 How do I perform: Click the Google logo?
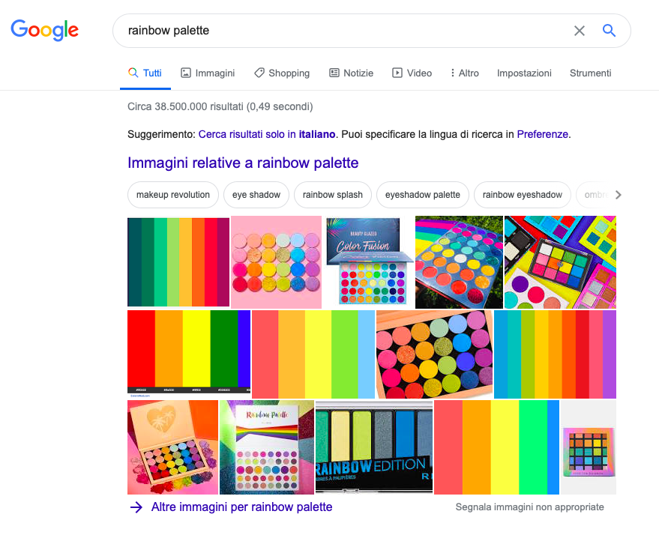click(44, 30)
